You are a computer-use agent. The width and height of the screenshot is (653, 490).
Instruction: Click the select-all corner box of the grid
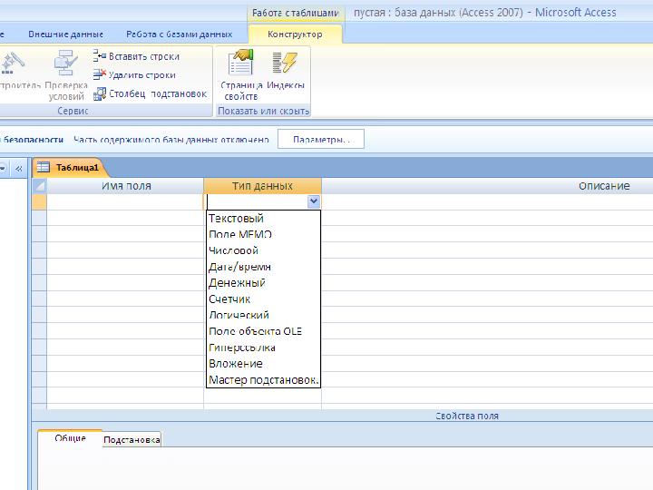pos(39,186)
